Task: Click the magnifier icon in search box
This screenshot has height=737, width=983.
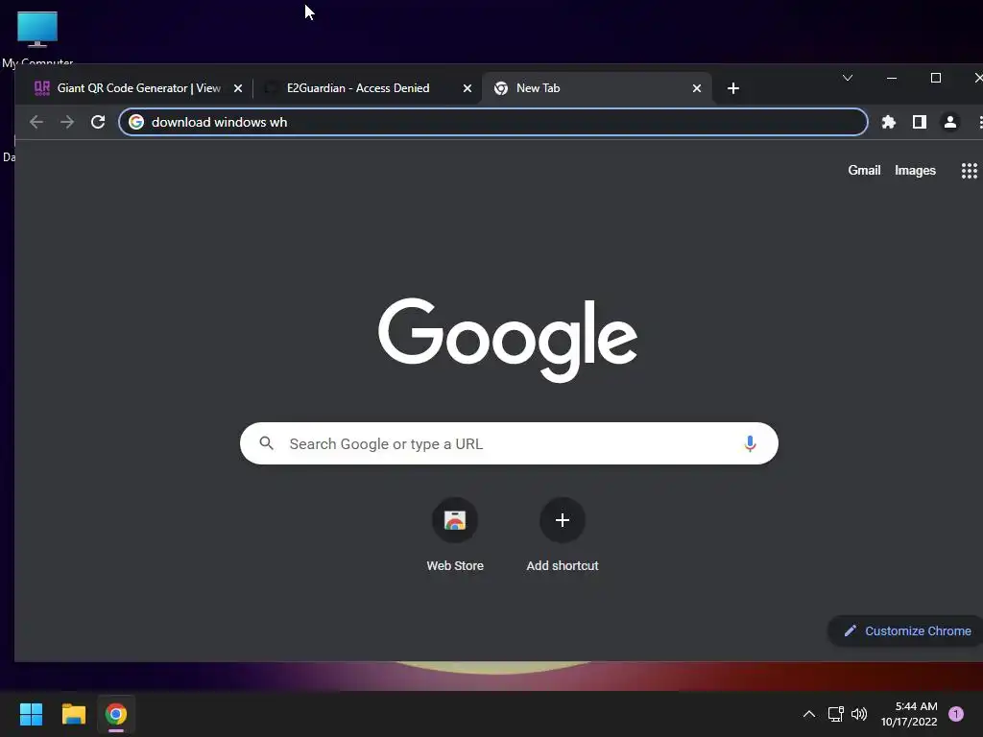Action: tap(267, 443)
